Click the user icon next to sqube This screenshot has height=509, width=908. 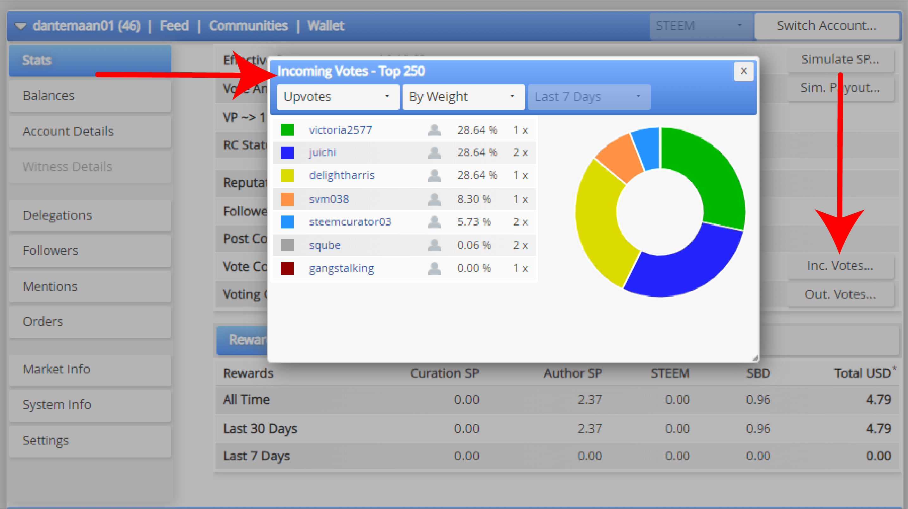(434, 245)
